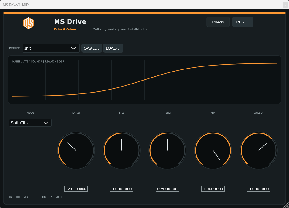The image size is (289, 208).
Task: Click the Tone label above the knob
Action: [x=167, y=112]
